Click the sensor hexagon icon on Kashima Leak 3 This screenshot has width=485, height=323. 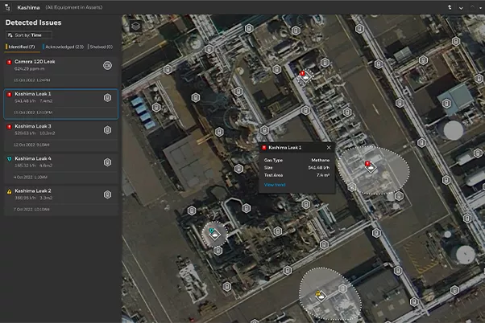[107, 130]
